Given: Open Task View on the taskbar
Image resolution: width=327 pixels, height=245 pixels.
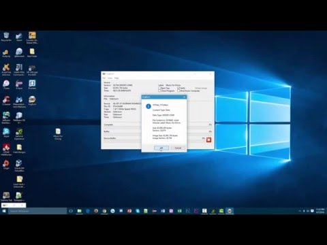Looking at the screenshot, I should (x=71, y=211).
